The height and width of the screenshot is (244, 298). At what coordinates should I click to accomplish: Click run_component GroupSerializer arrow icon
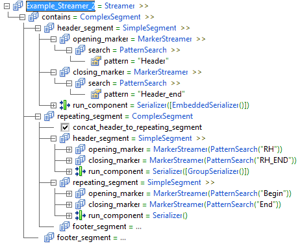click(81, 171)
